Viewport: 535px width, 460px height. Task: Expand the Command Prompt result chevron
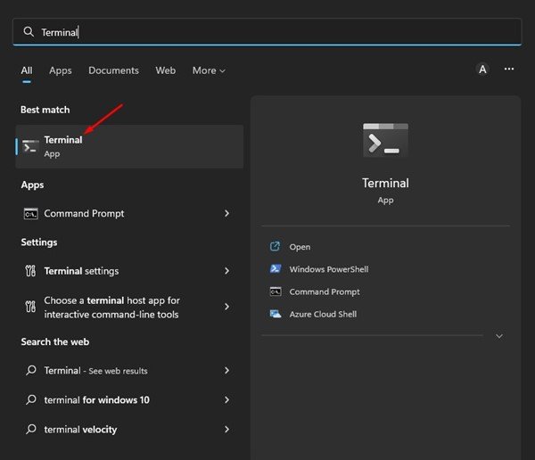pos(226,214)
